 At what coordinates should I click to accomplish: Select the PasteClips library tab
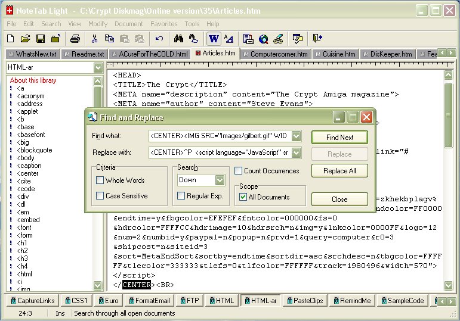(x=305, y=301)
